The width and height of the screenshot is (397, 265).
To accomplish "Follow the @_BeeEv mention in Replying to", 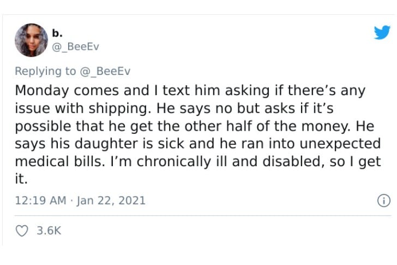I will pyautogui.click(x=105, y=71).
